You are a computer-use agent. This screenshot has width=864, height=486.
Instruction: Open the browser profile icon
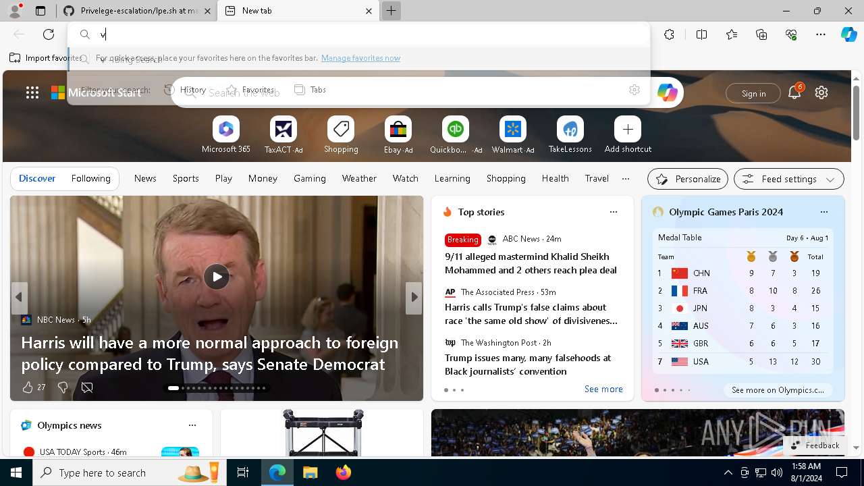15,11
